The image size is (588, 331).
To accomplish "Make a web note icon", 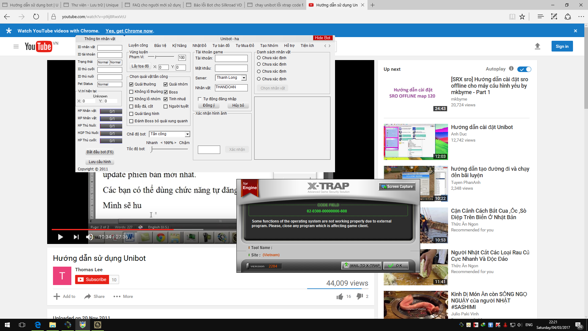I will 554,17.
